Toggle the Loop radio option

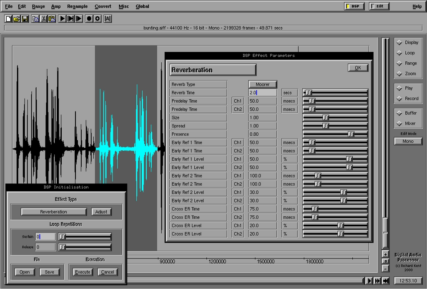pos(399,53)
